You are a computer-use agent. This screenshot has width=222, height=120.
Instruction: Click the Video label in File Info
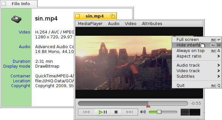24,32
